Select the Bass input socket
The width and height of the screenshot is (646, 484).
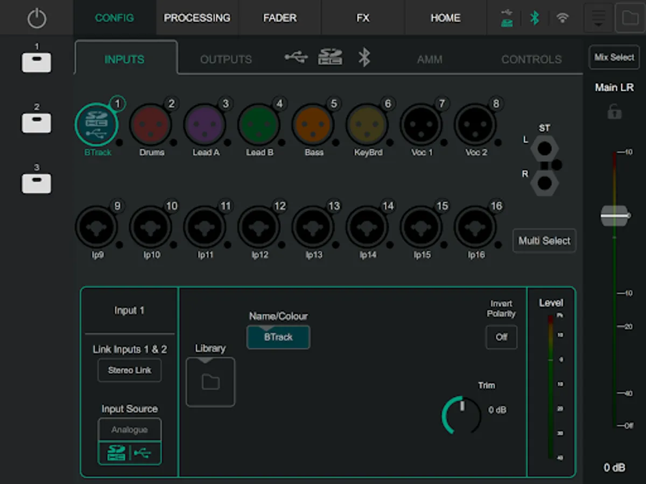(x=313, y=125)
